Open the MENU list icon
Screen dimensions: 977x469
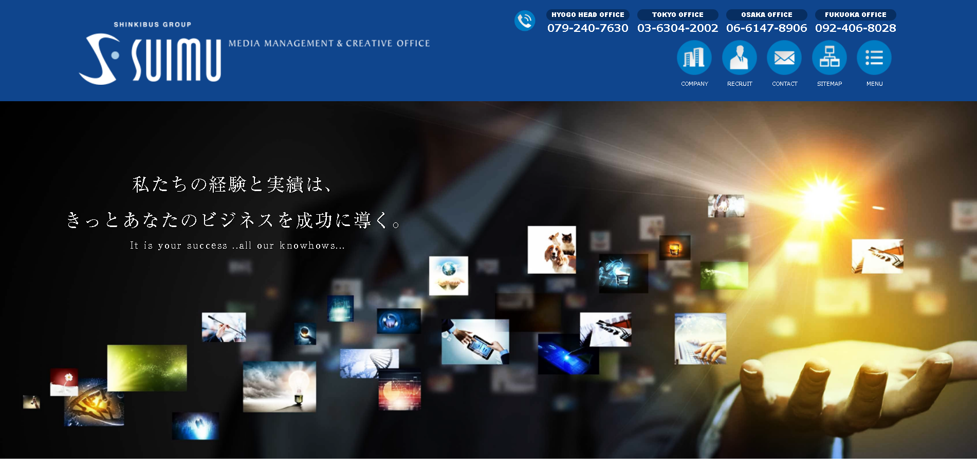(874, 58)
